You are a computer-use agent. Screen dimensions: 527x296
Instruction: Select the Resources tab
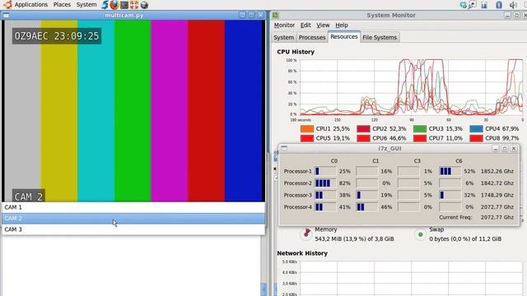[344, 36]
